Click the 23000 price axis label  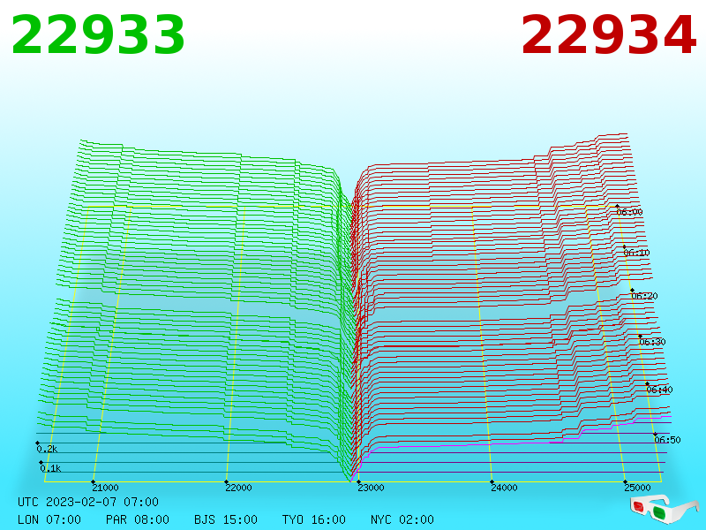coord(371,488)
